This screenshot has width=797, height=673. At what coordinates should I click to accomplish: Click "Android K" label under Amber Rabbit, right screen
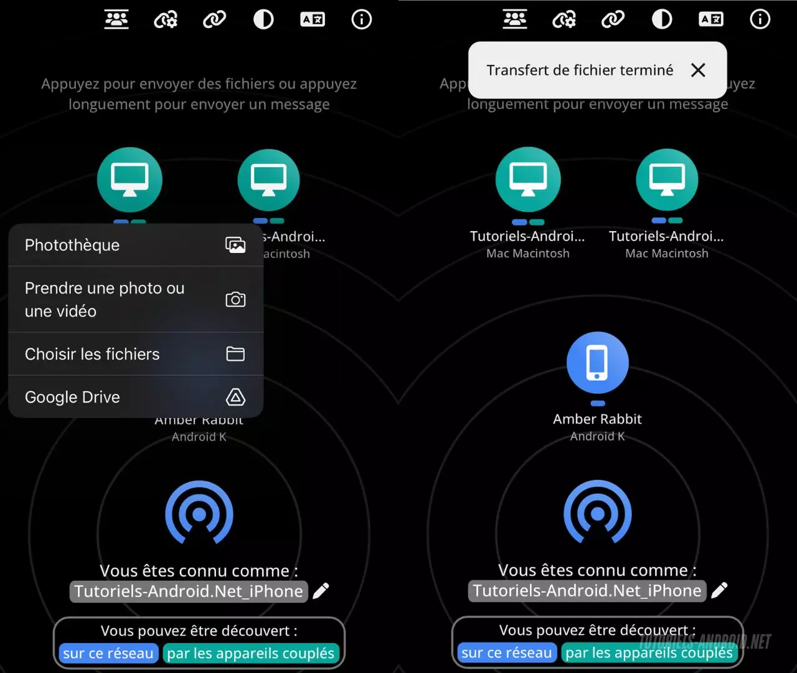coord(598,436)
